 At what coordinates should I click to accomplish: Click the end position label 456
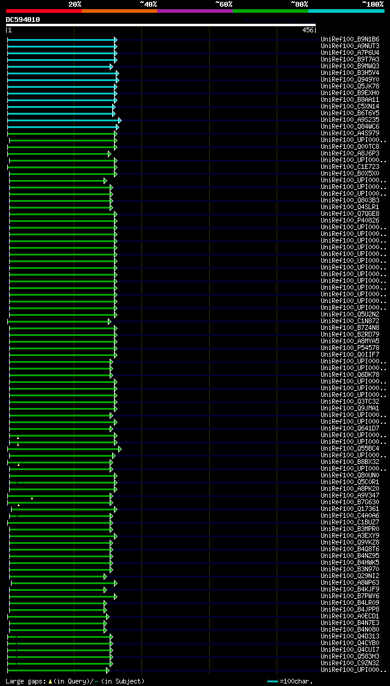point(309,30)
